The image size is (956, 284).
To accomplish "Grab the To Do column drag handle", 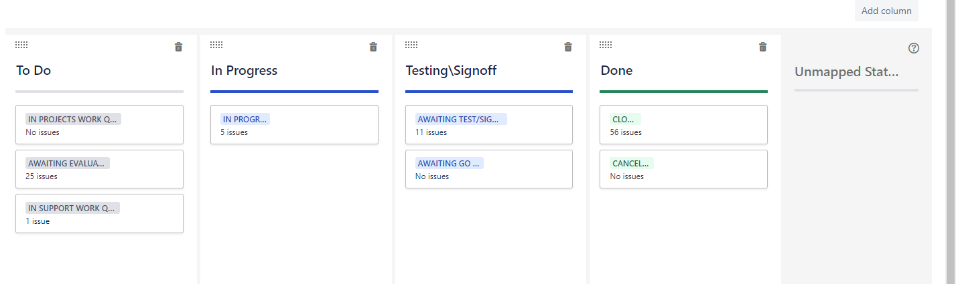I will [21, 45].
